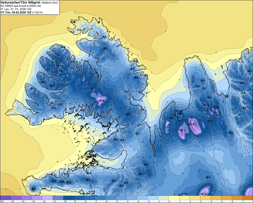The image size is (253, 203).
Task: Click the -7.7 temperature label
Action: pos(204,89)
